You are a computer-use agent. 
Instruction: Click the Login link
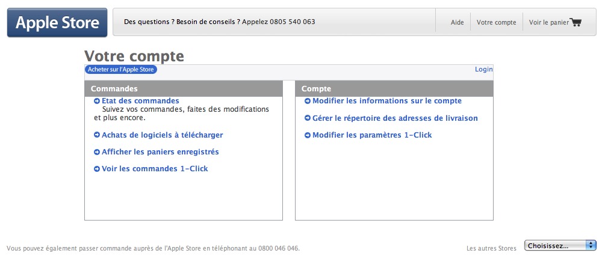pos(483,69)
